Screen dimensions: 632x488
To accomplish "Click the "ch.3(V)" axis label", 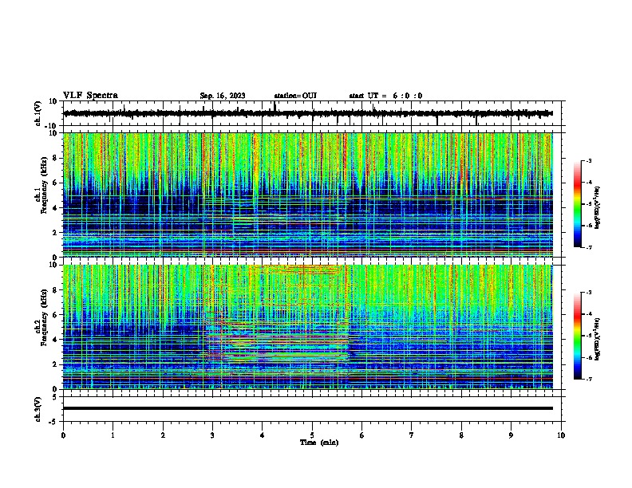I will (x=38, y=410).
